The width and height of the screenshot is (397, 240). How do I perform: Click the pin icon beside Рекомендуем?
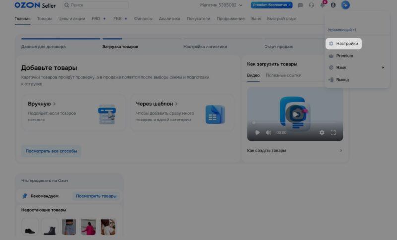24,196
